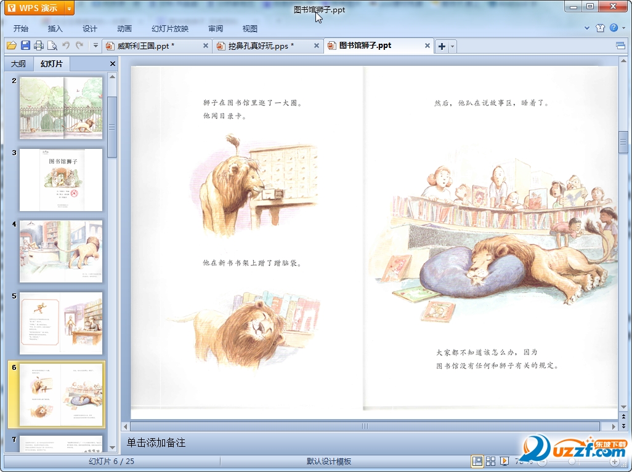
Task: Open the 幻灯片放映 menu tab
Action: point(170,28)
